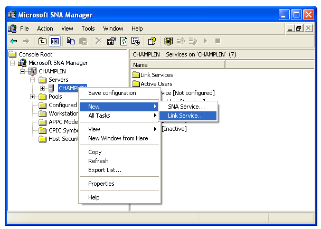Choose Link Service... from submenu
Screen dimensions: 321x229
(x=188, y=116)
